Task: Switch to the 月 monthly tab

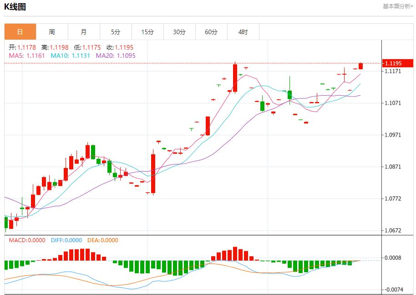Action: click(84, 32)
